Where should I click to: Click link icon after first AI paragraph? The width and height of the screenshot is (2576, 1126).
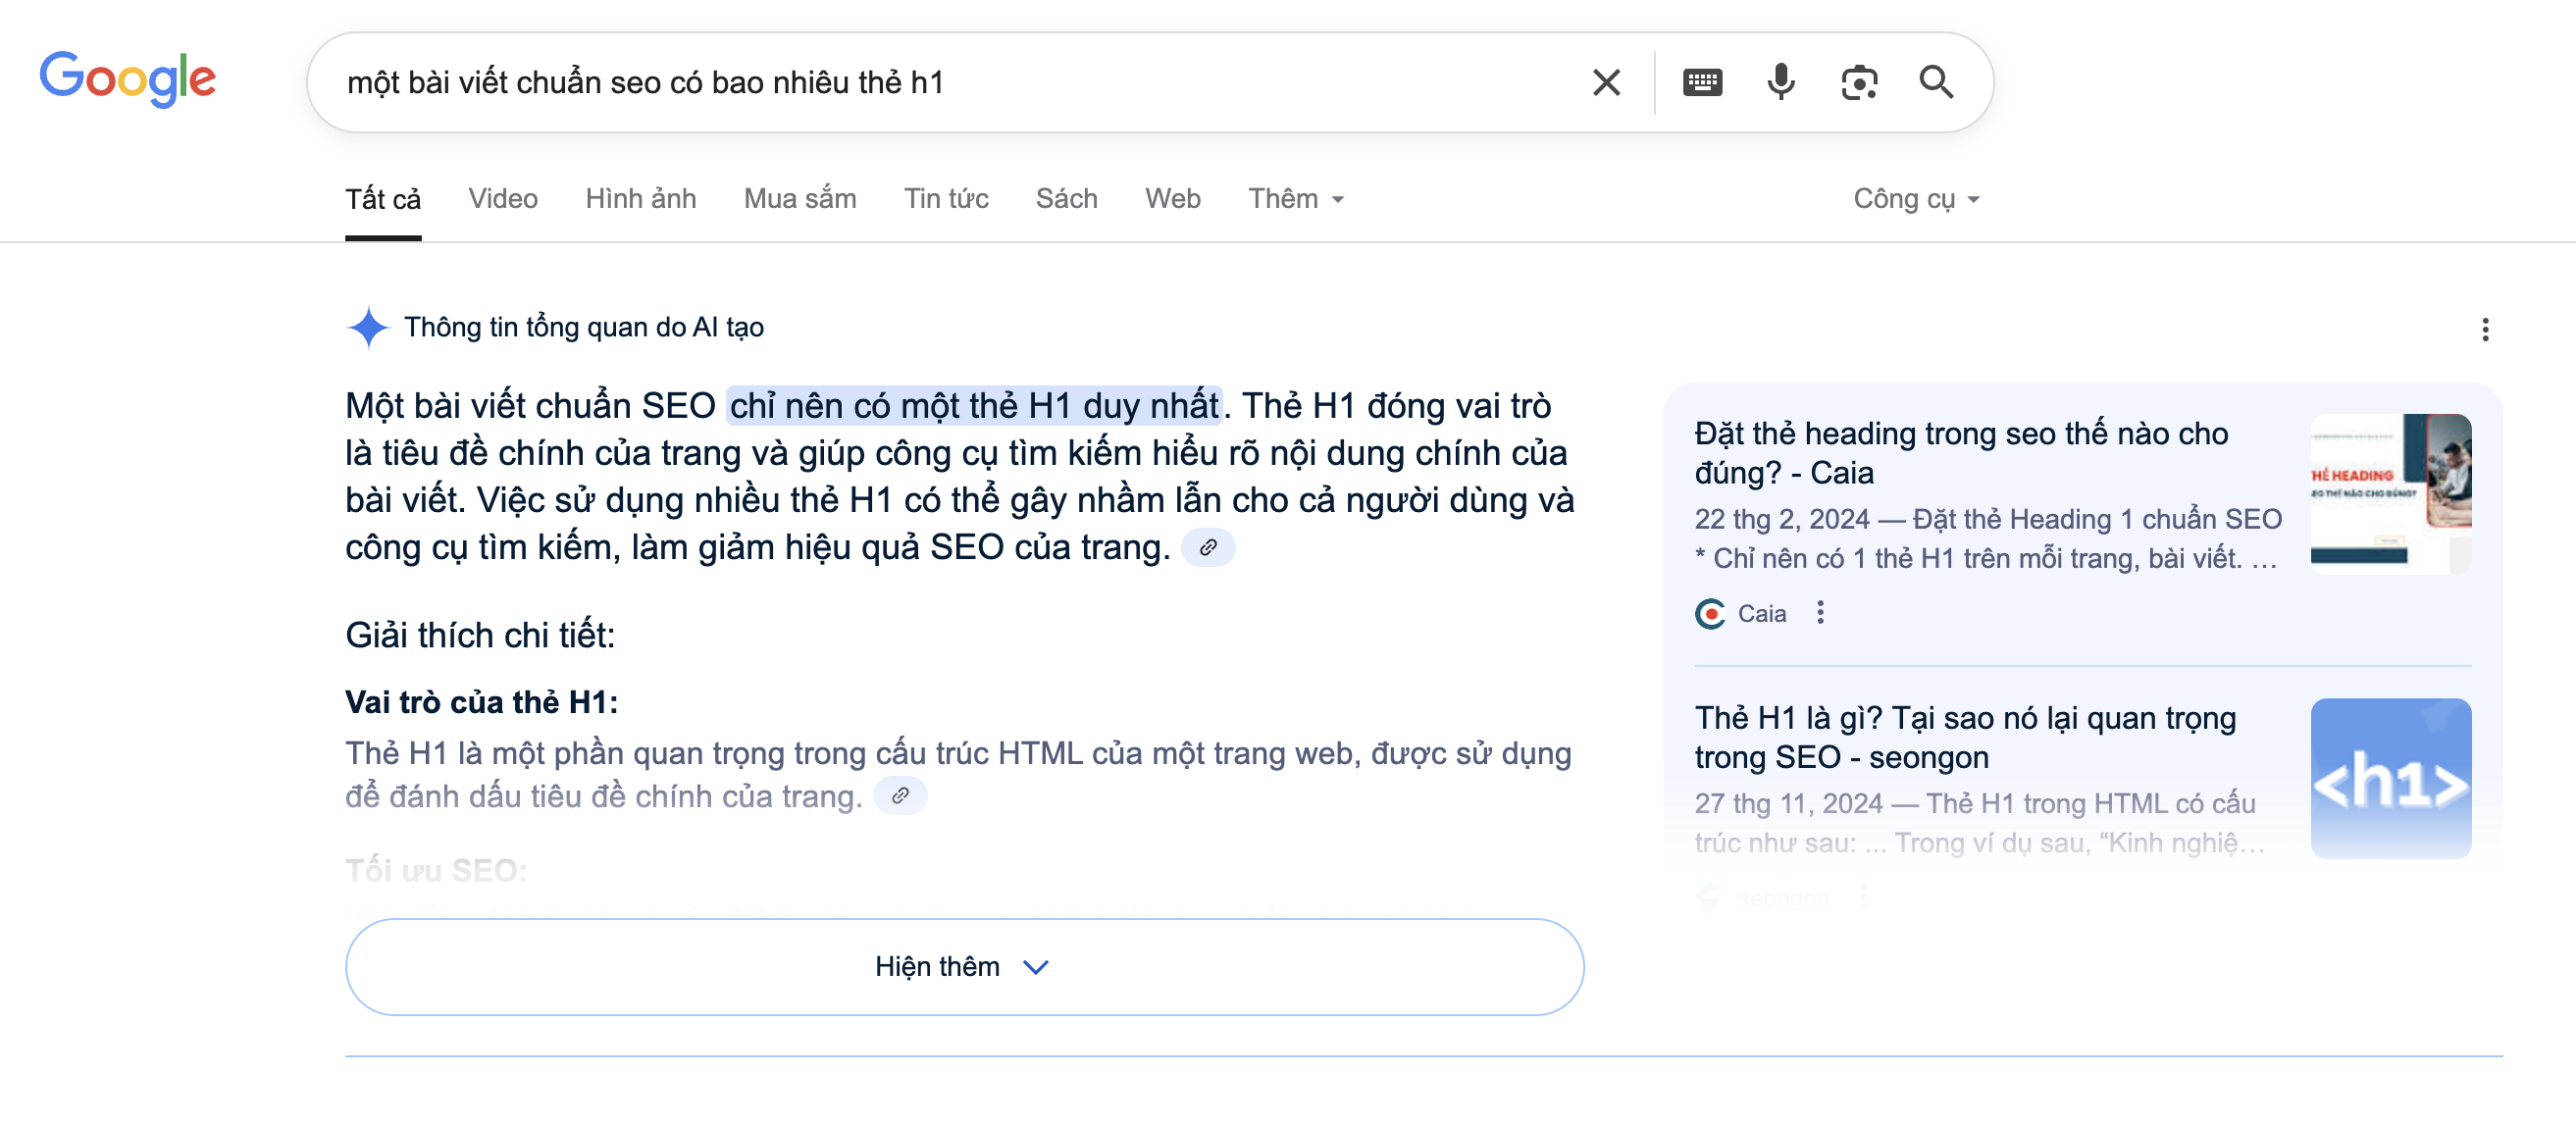[x=1208, y=548]
